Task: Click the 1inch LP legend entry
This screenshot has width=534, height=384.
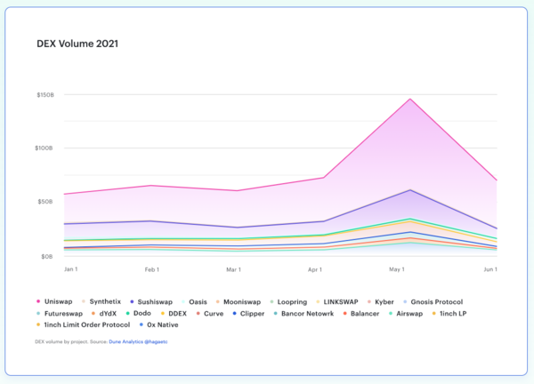Action: (449, 314)
